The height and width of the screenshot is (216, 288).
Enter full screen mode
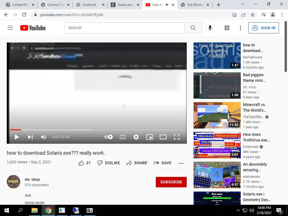tap(177, 137)
